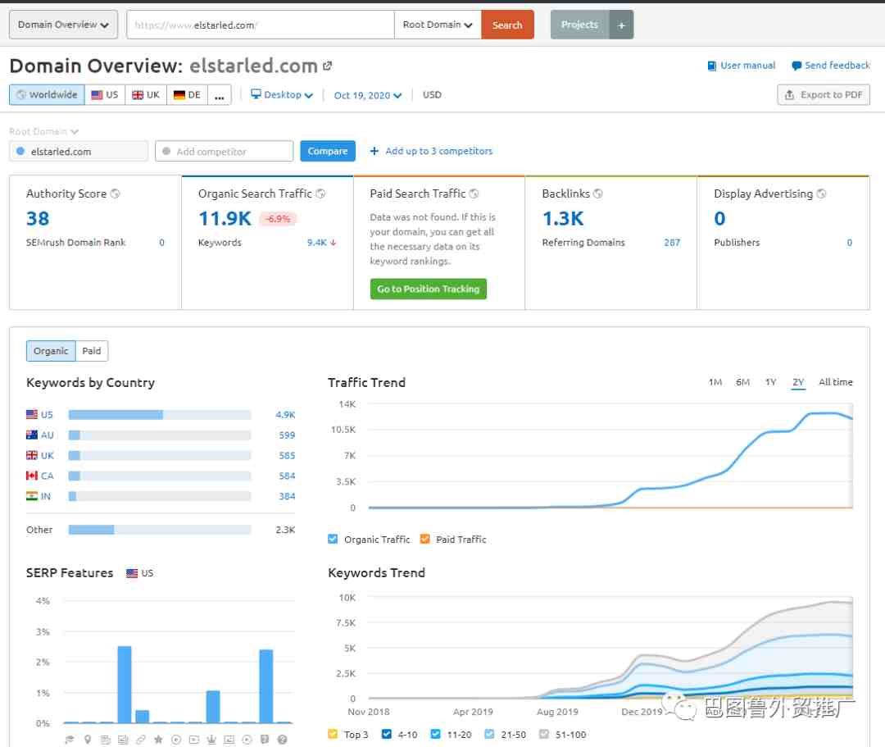Click the elstarled.com domain field
The height and width of the screenshot is (747, 885).
pyautogui.click(x=79, y=151)
